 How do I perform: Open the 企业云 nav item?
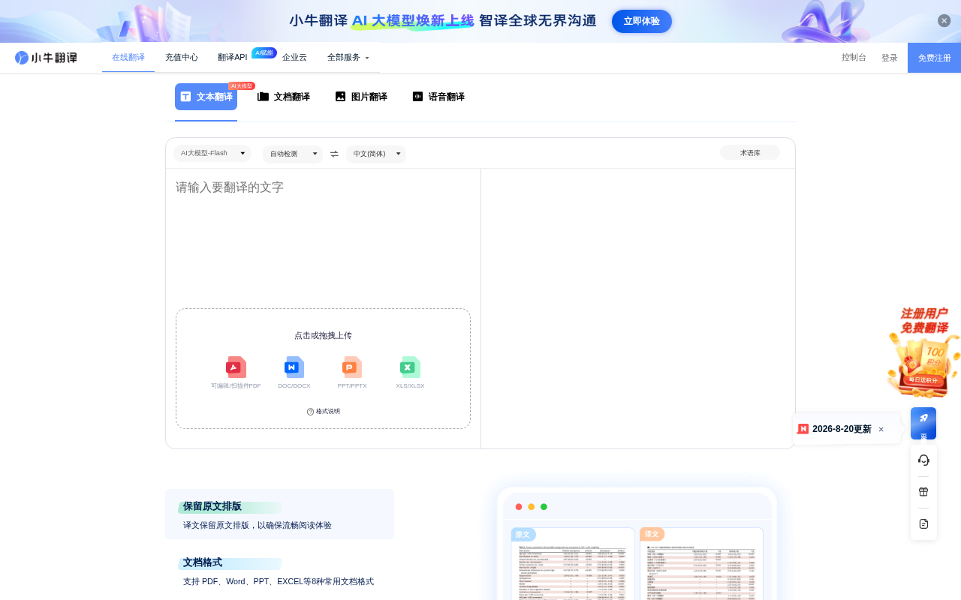tap(294, 58)
